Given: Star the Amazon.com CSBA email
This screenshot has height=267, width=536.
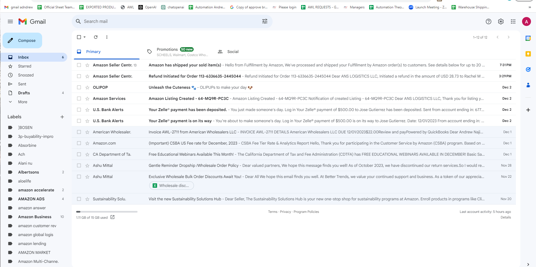Looking at the screenshot, I should coord(87,143).
